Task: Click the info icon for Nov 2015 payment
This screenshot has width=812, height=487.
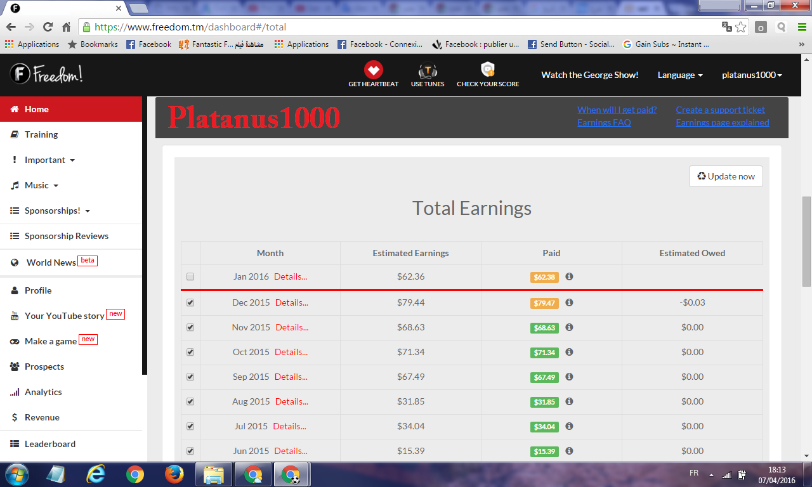Action: click(569, 327)
